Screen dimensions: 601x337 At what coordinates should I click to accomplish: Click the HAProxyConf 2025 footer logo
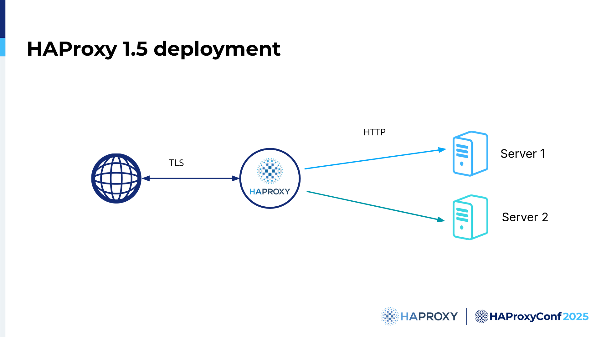point(532,316)
